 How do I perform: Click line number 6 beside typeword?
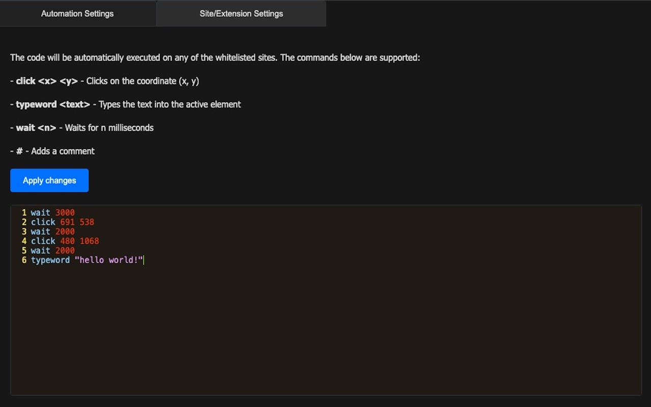click(x=23, y=260)
